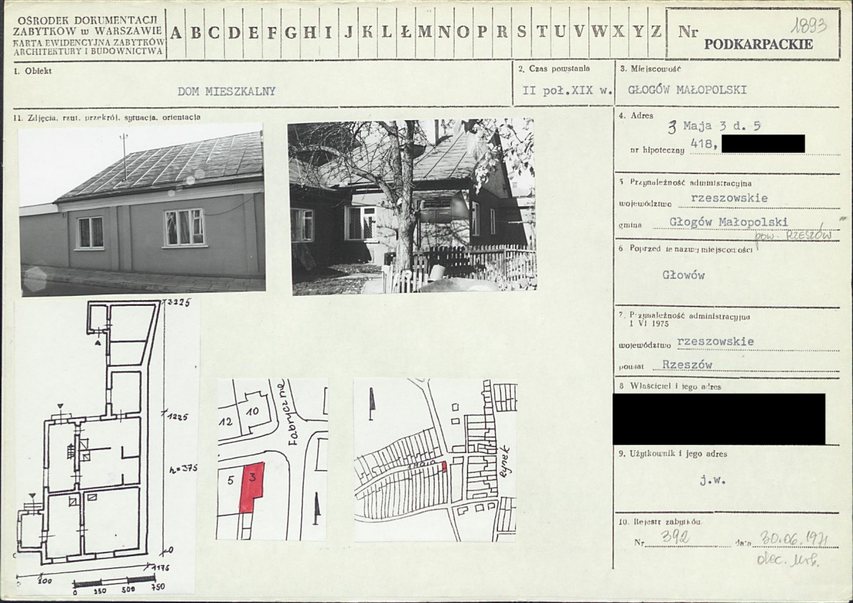Select the GŁOGÓW MAŁOPOLSKI locality field
The width and height of the screenshot is (853, 603).
pyautogui.click(x=687, y=90)
